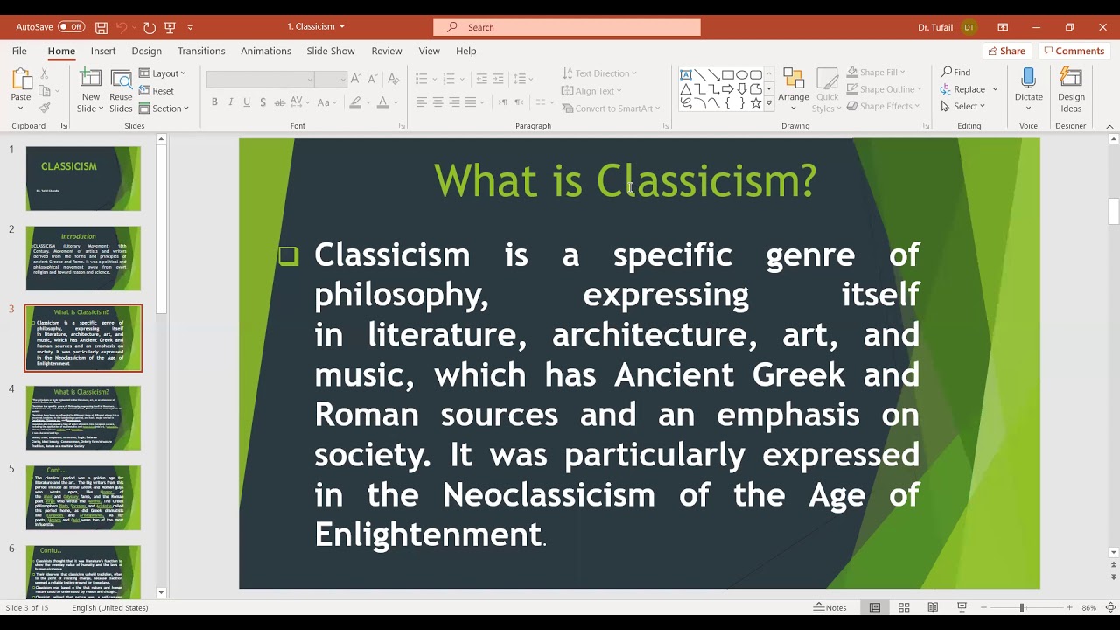Click the Paste clipboard icon
Viewport: 1120px width, 630px height.
pos(21,80)
